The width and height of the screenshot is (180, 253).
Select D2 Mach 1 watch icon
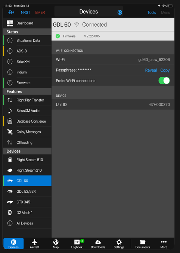coord(10,213)
